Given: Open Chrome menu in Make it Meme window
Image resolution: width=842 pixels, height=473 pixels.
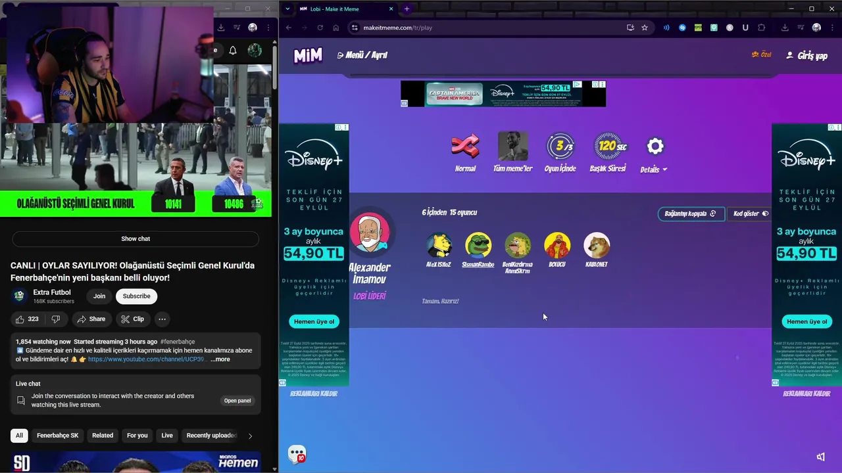Looking at the screenshot, I should point(832,28).
